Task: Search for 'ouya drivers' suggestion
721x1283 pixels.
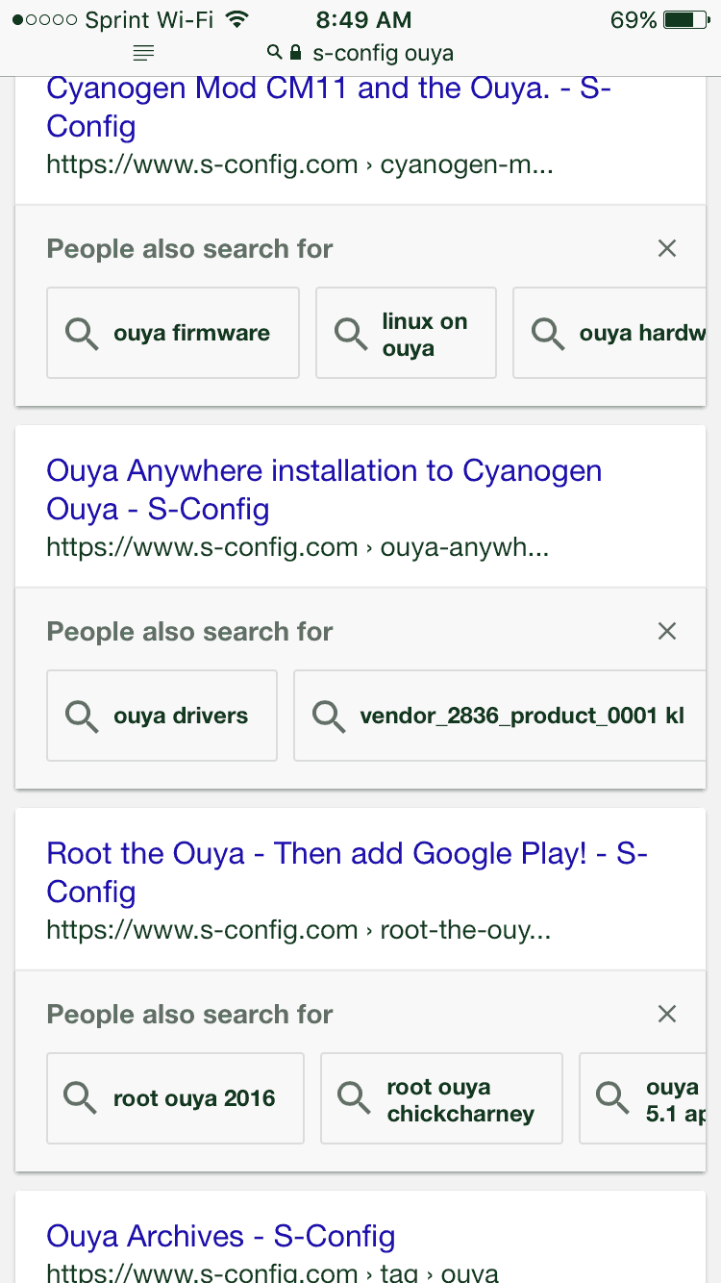Action: click(162, 716)
